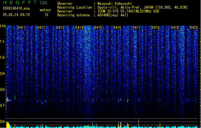Click the strong meteor echo at spectrogram start

pos(8,100)
